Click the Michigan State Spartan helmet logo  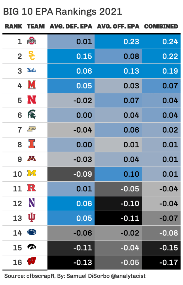tap(32, 115)
